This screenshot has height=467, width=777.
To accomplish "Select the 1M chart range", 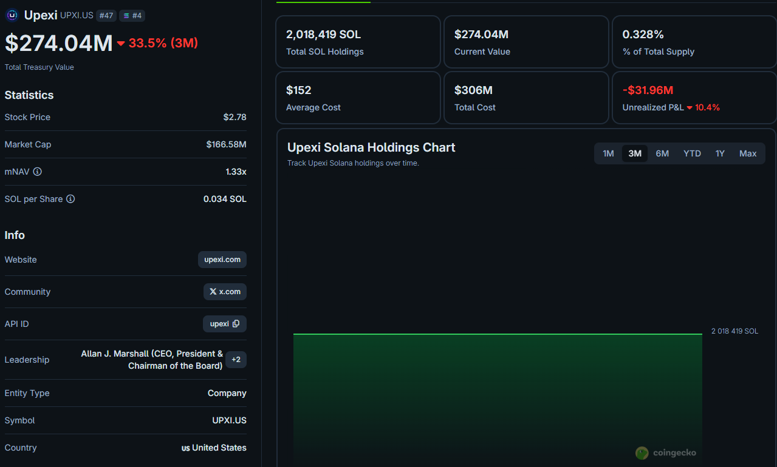I will [608, 153].
